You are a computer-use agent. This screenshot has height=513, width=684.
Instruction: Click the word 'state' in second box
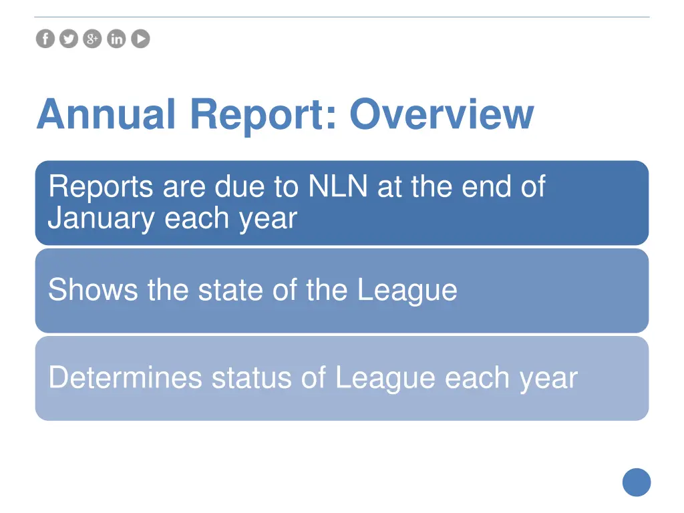pos(230,290)
